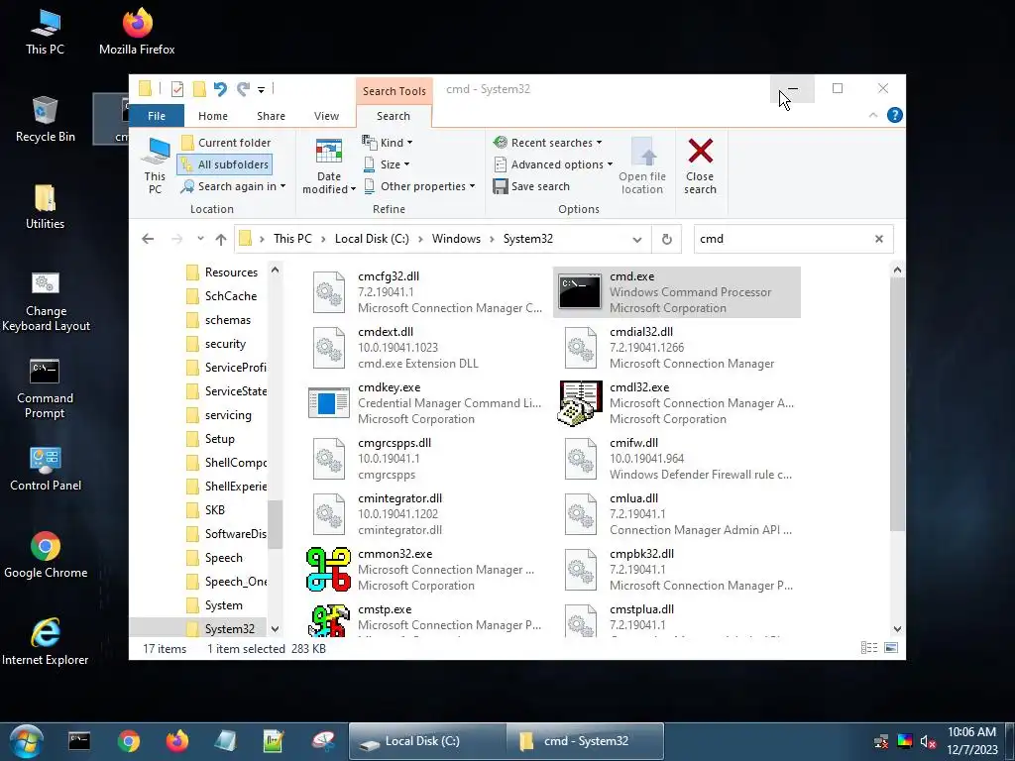The height and width of the screenshot is (761, 1015).
Task: Click the Properties checkmark icon in title bar
Action: [177, 88]
